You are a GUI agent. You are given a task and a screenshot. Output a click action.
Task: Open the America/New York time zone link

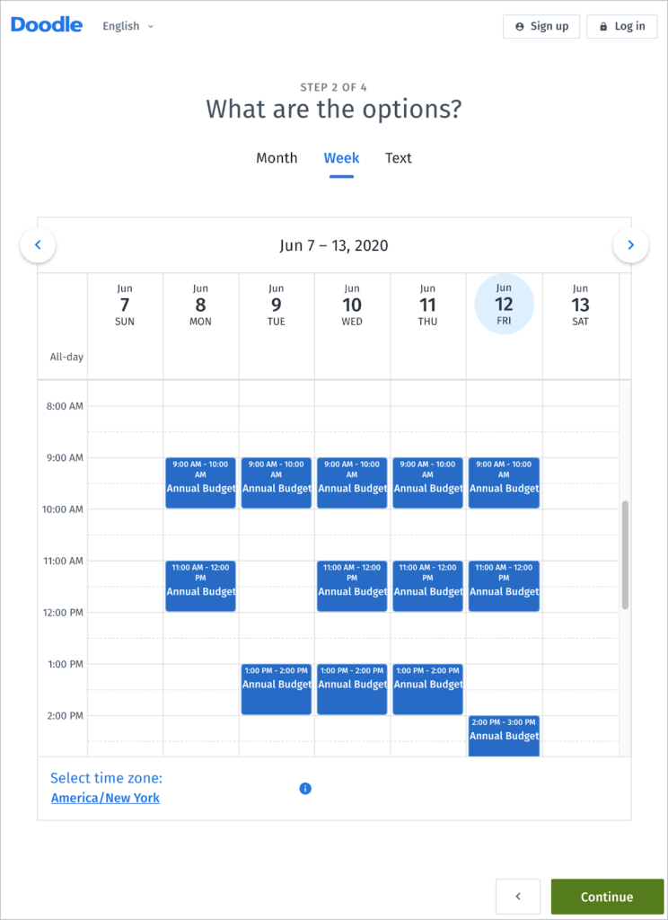tap(105, 798)
